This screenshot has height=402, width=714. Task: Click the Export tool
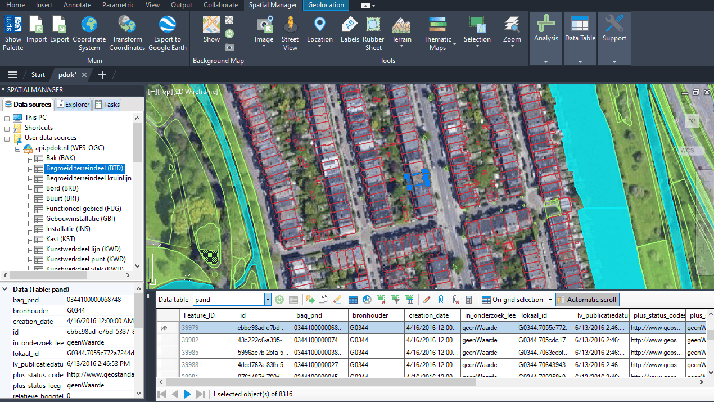tap(60, 29)
